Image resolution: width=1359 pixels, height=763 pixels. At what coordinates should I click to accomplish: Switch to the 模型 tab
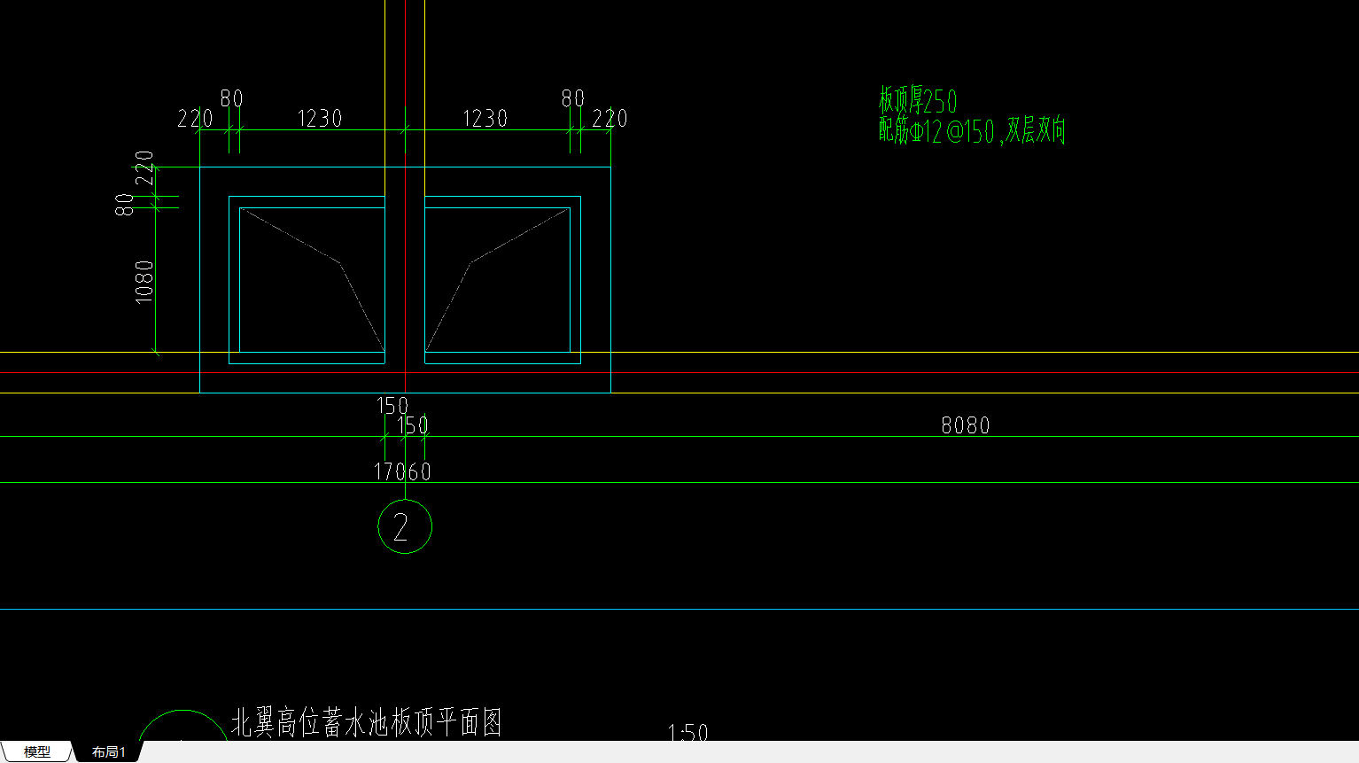[36, 751]
